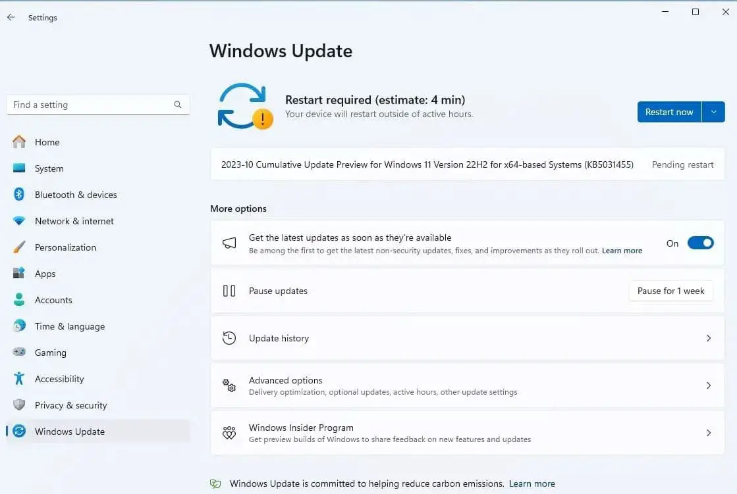The height and width of the screenshot is (494, 737).
Task: Click the Pause updates pause icon
Action: [229, 291]
